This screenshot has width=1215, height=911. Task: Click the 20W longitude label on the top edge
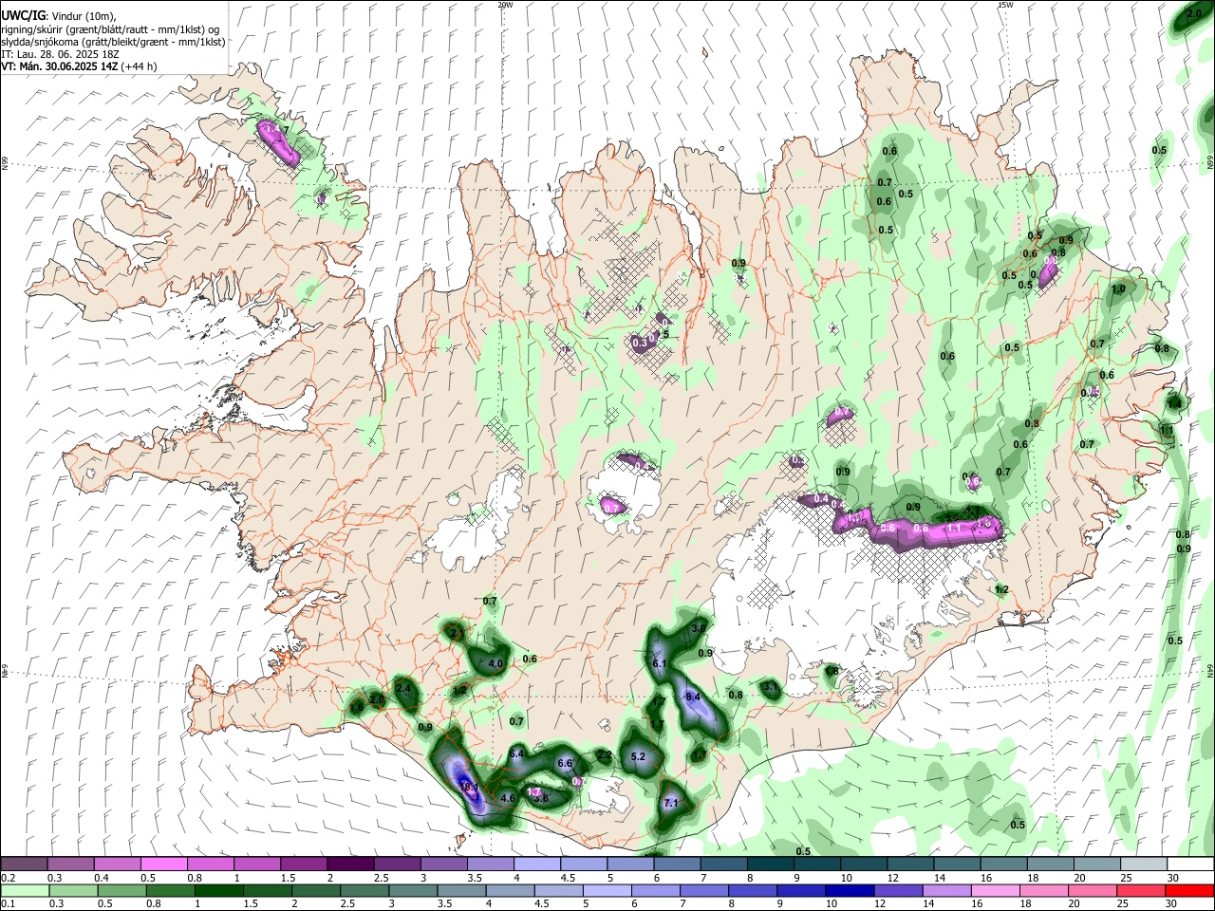tap(506, 5)
